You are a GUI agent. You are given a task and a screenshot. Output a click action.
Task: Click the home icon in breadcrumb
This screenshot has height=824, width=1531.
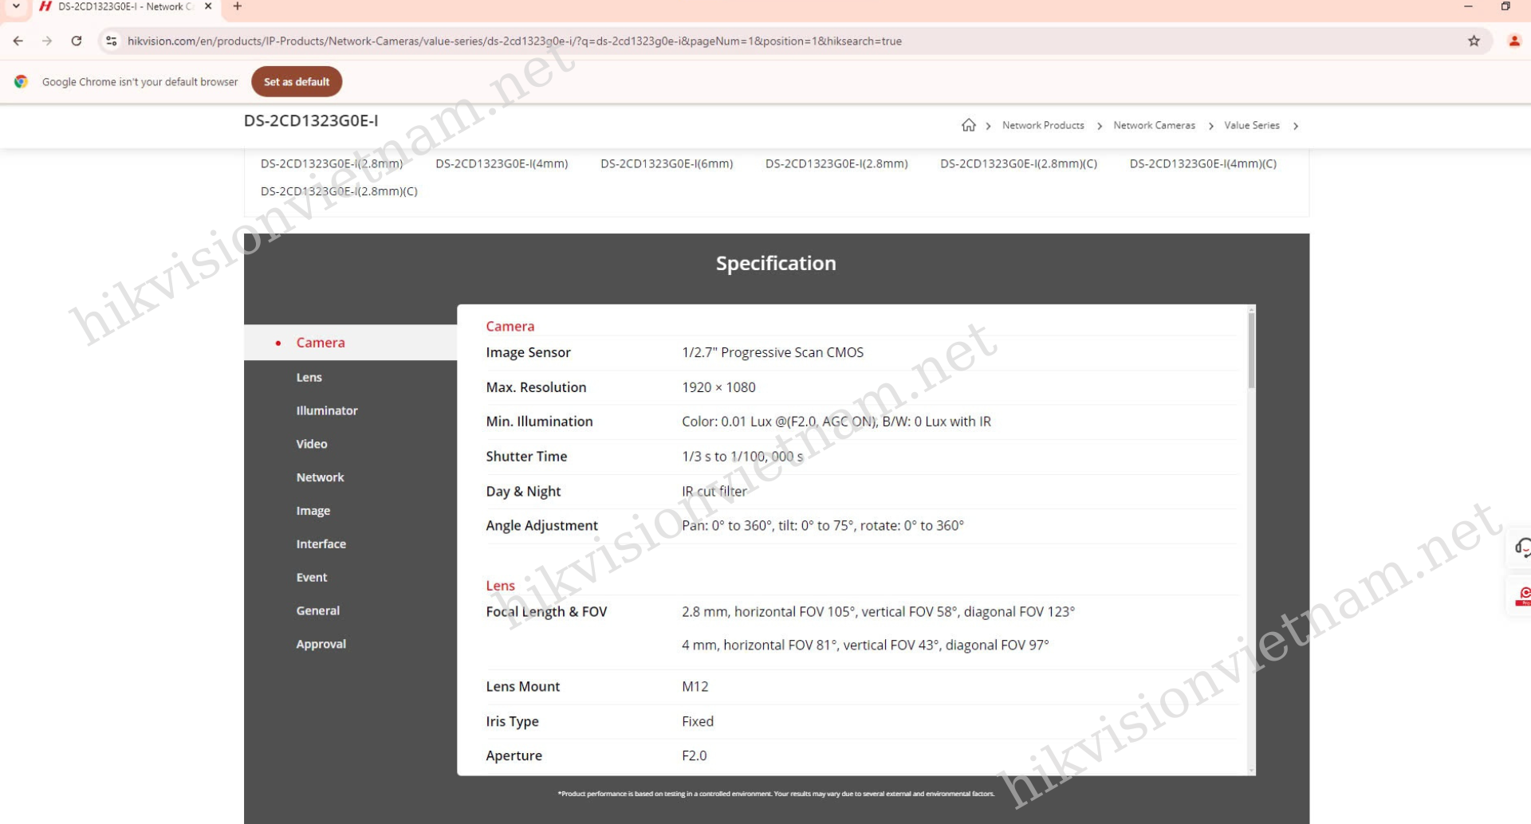(x=968, y=125)
